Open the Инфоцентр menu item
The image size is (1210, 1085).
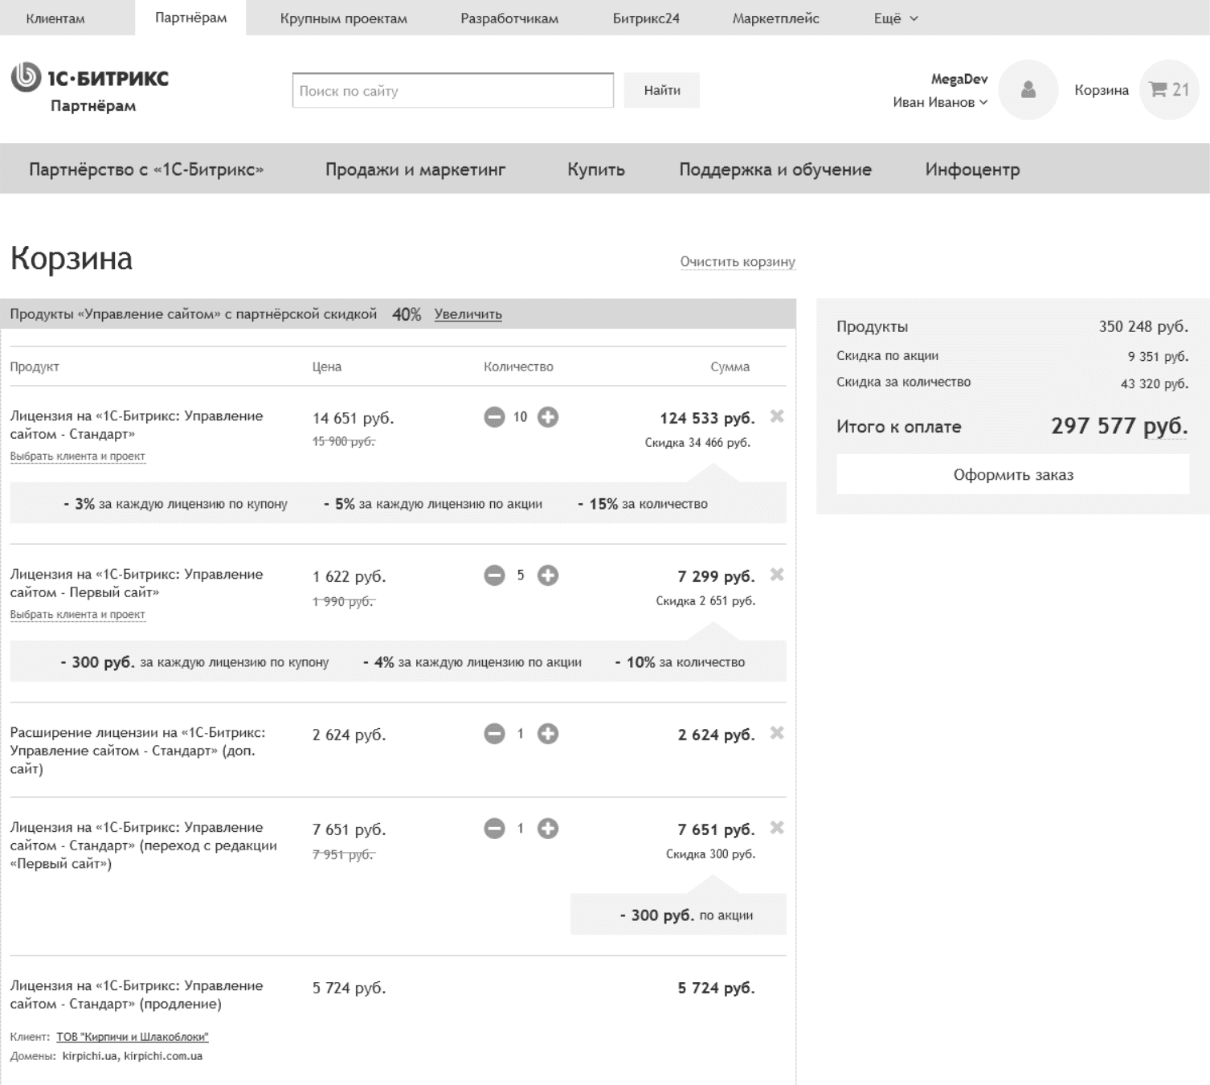[x=972, y=170]
